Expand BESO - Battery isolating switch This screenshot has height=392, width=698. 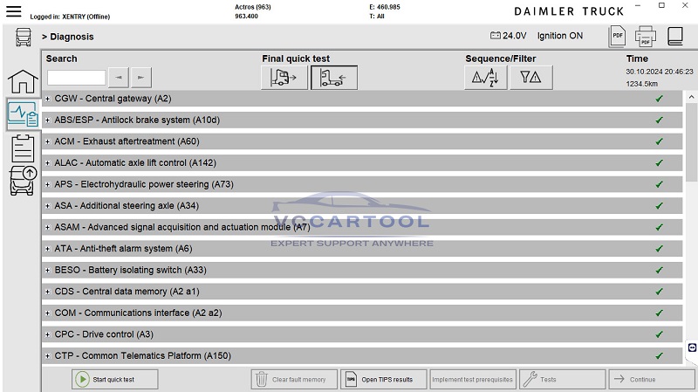click(x=48, y=270)
